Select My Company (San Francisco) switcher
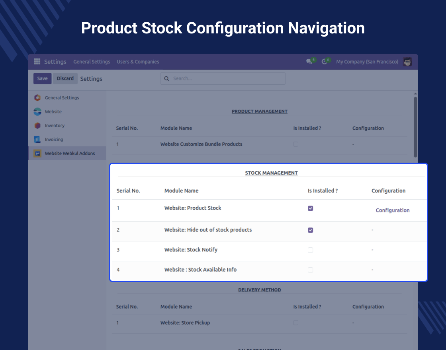This screenshot has width=446, height=350. (x=367, y=62)
